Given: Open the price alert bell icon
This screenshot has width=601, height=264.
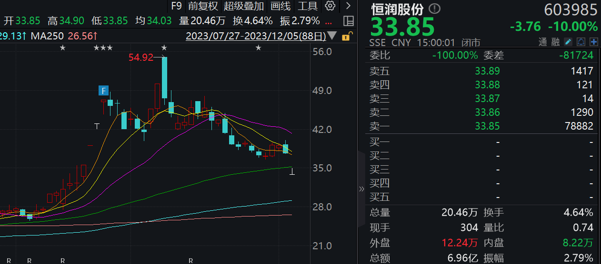Looking at the screenshot, I should pos(581,42).
